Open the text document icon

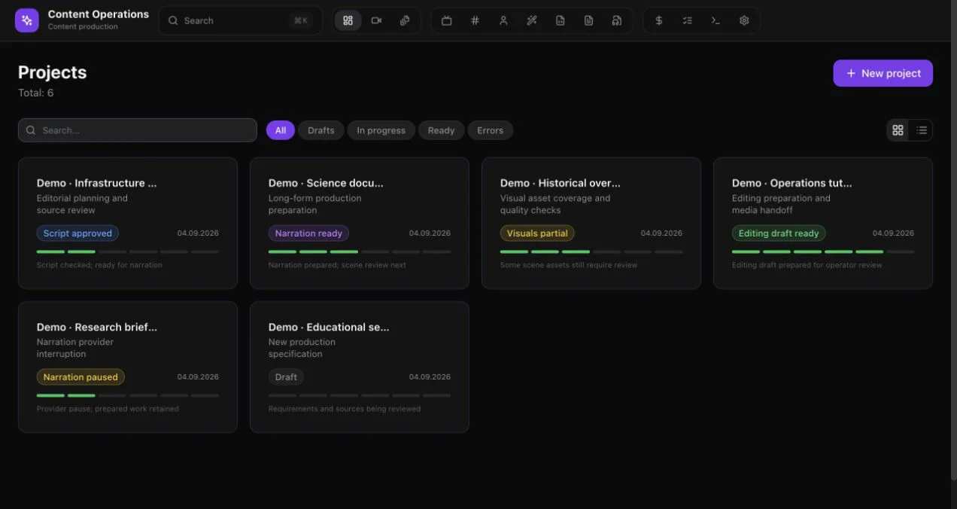(x=588, y=20)
